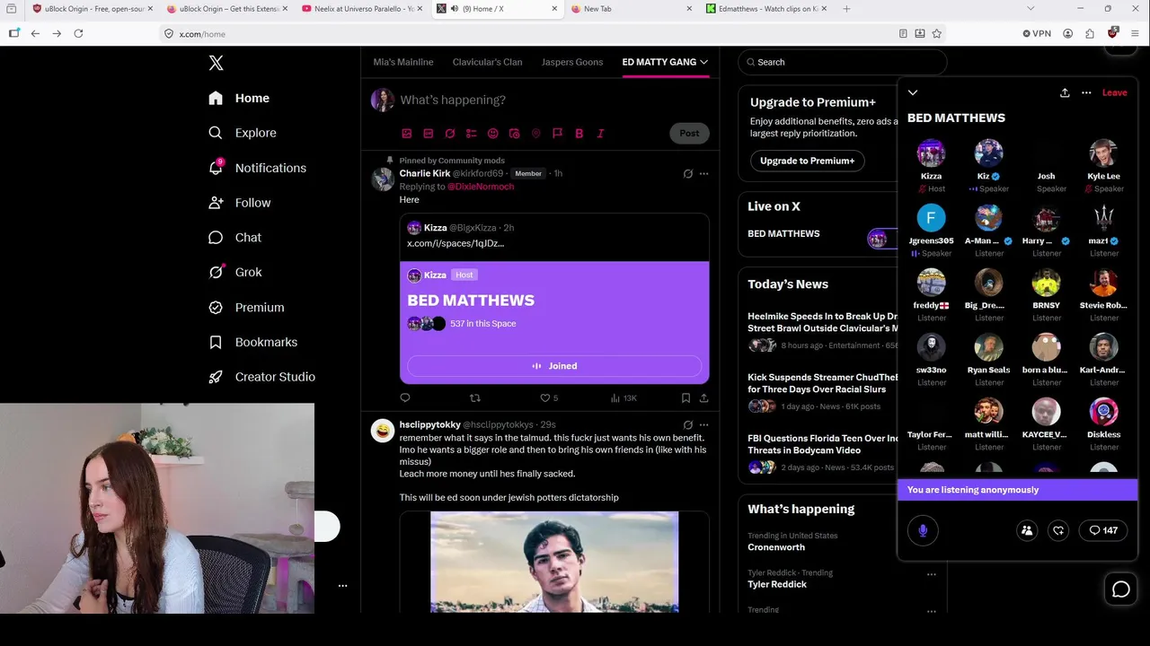Click Upgrade to Premium+ button
The image size is (1150, 646).
coord(807,161)
